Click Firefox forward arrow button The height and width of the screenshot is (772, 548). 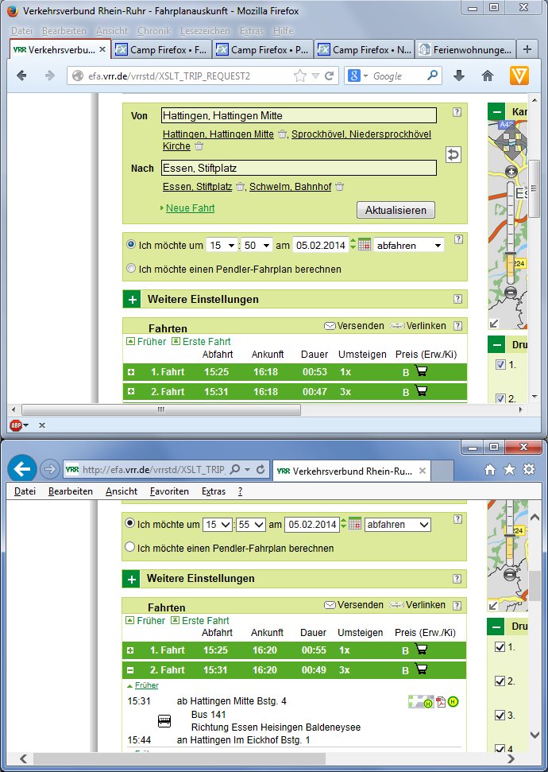point(50,76)
